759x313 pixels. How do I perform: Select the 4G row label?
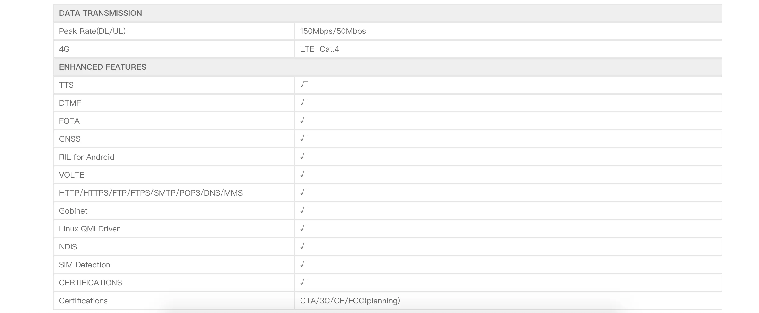64,49
